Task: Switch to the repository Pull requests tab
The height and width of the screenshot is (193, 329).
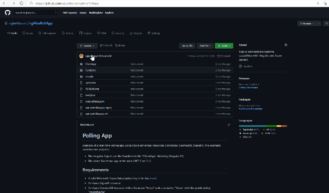Action: coord(47,33)
